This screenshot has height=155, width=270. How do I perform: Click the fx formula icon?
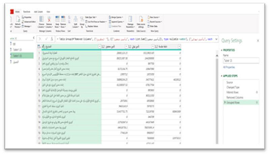(x=52, y=39)
